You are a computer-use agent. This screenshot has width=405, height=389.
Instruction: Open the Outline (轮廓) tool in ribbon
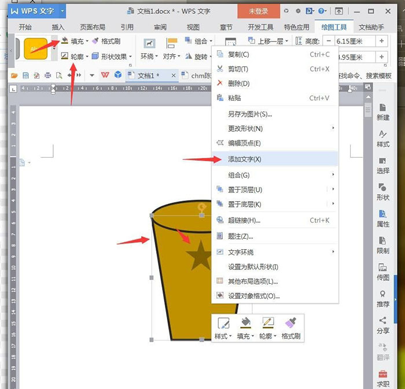click(x=75, y=56)
